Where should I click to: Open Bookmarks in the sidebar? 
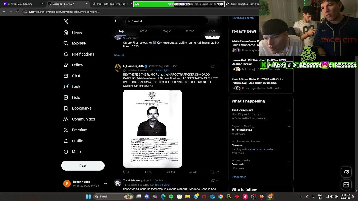tap(77, 108)
